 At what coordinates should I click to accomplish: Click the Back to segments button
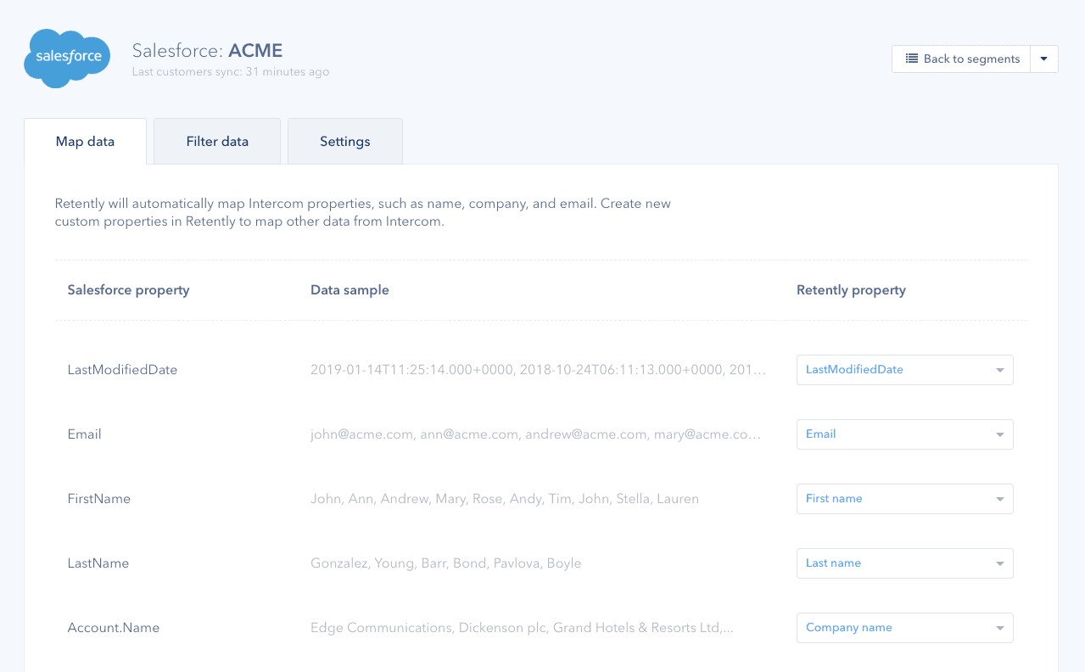point(961,59)
